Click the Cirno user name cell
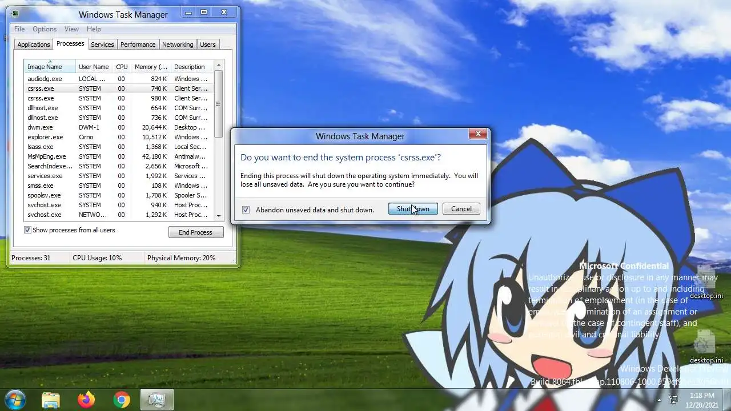Screen dimensions: 731x411 pos(86,137)
